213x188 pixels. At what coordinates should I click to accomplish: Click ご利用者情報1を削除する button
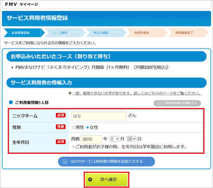coord(177,103)
